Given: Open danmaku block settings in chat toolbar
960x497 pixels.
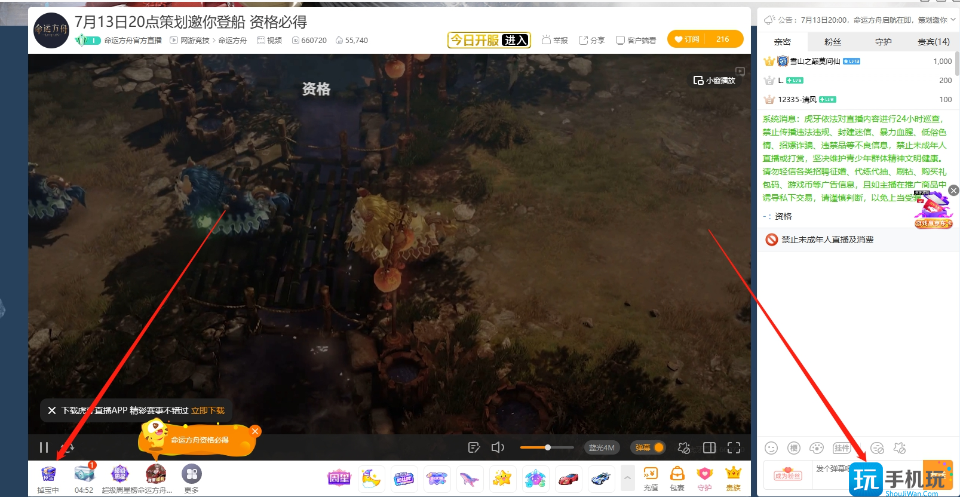Looking at the screenshot, I should pyautogui.click(x=877, y=448).
